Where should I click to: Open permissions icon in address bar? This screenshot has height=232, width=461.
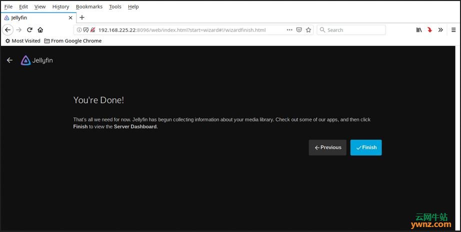tap(86, 29)
